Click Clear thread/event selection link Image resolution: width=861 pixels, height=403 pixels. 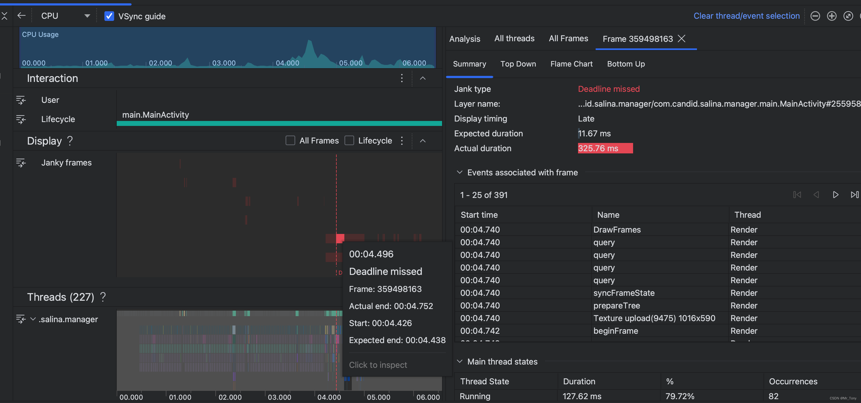click(x=746, y=16)
